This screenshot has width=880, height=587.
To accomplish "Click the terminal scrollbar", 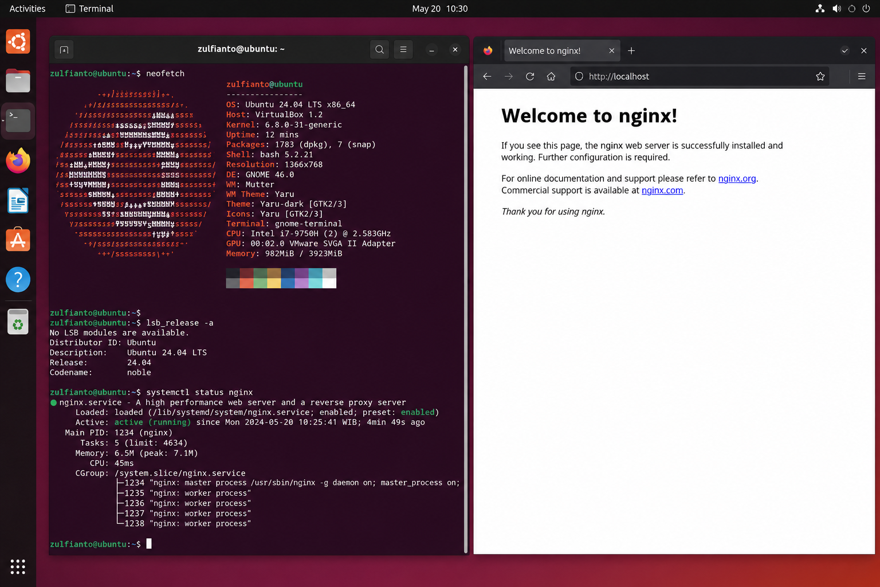I will tap(465, 310).
